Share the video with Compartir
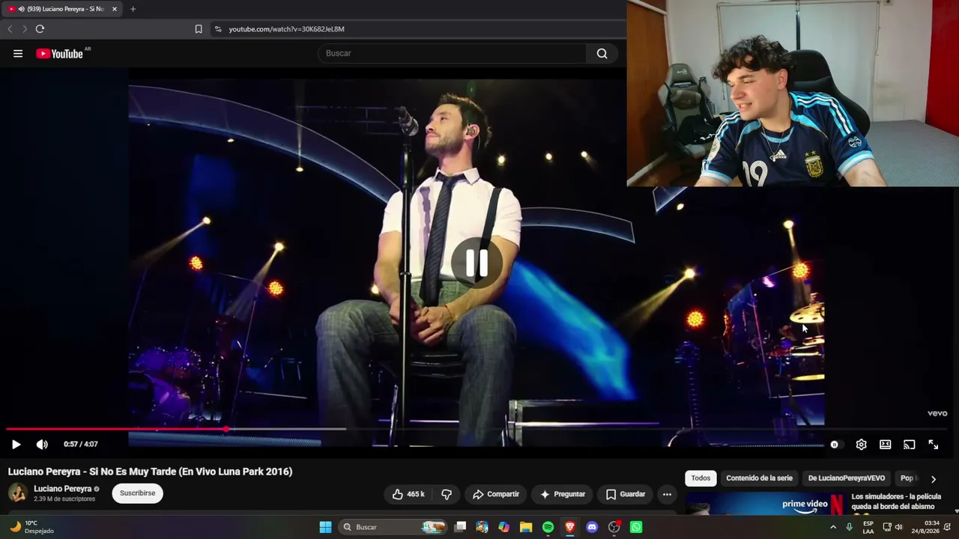This screenshot has height=539, width=959. click(x=496, y=494)
